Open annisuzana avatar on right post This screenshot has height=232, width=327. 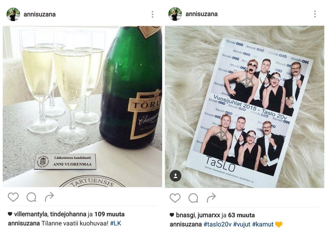tap(175, 14)
